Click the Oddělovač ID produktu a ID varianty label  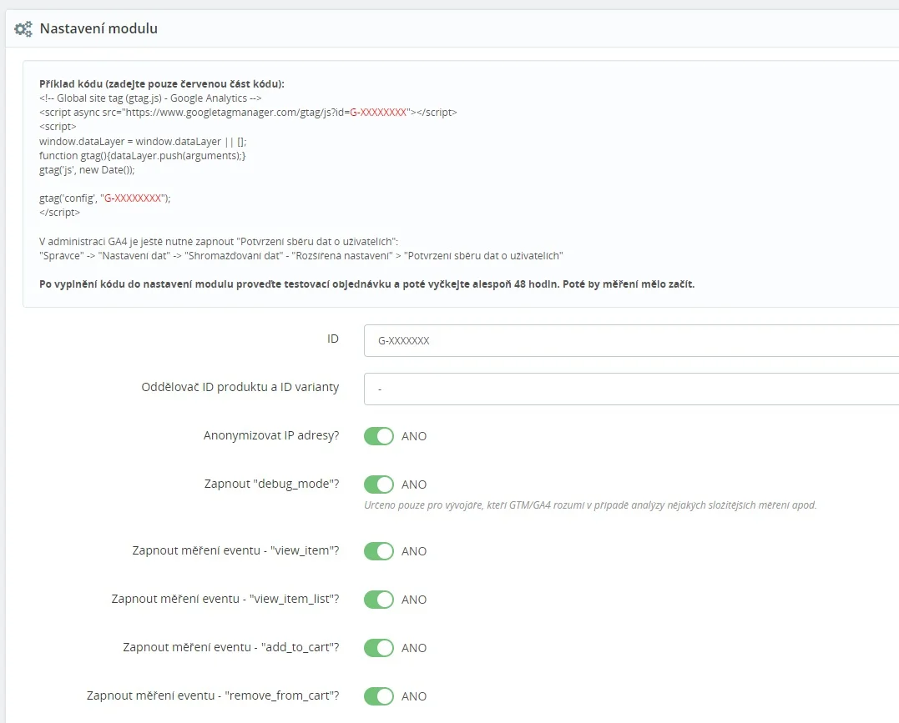coord(240,388)
